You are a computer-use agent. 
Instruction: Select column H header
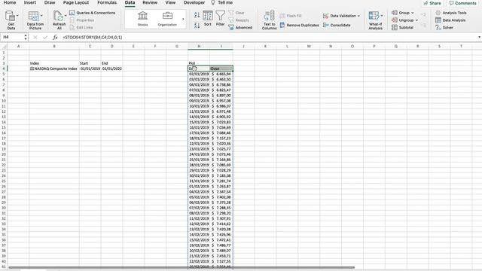coord(199,47)
